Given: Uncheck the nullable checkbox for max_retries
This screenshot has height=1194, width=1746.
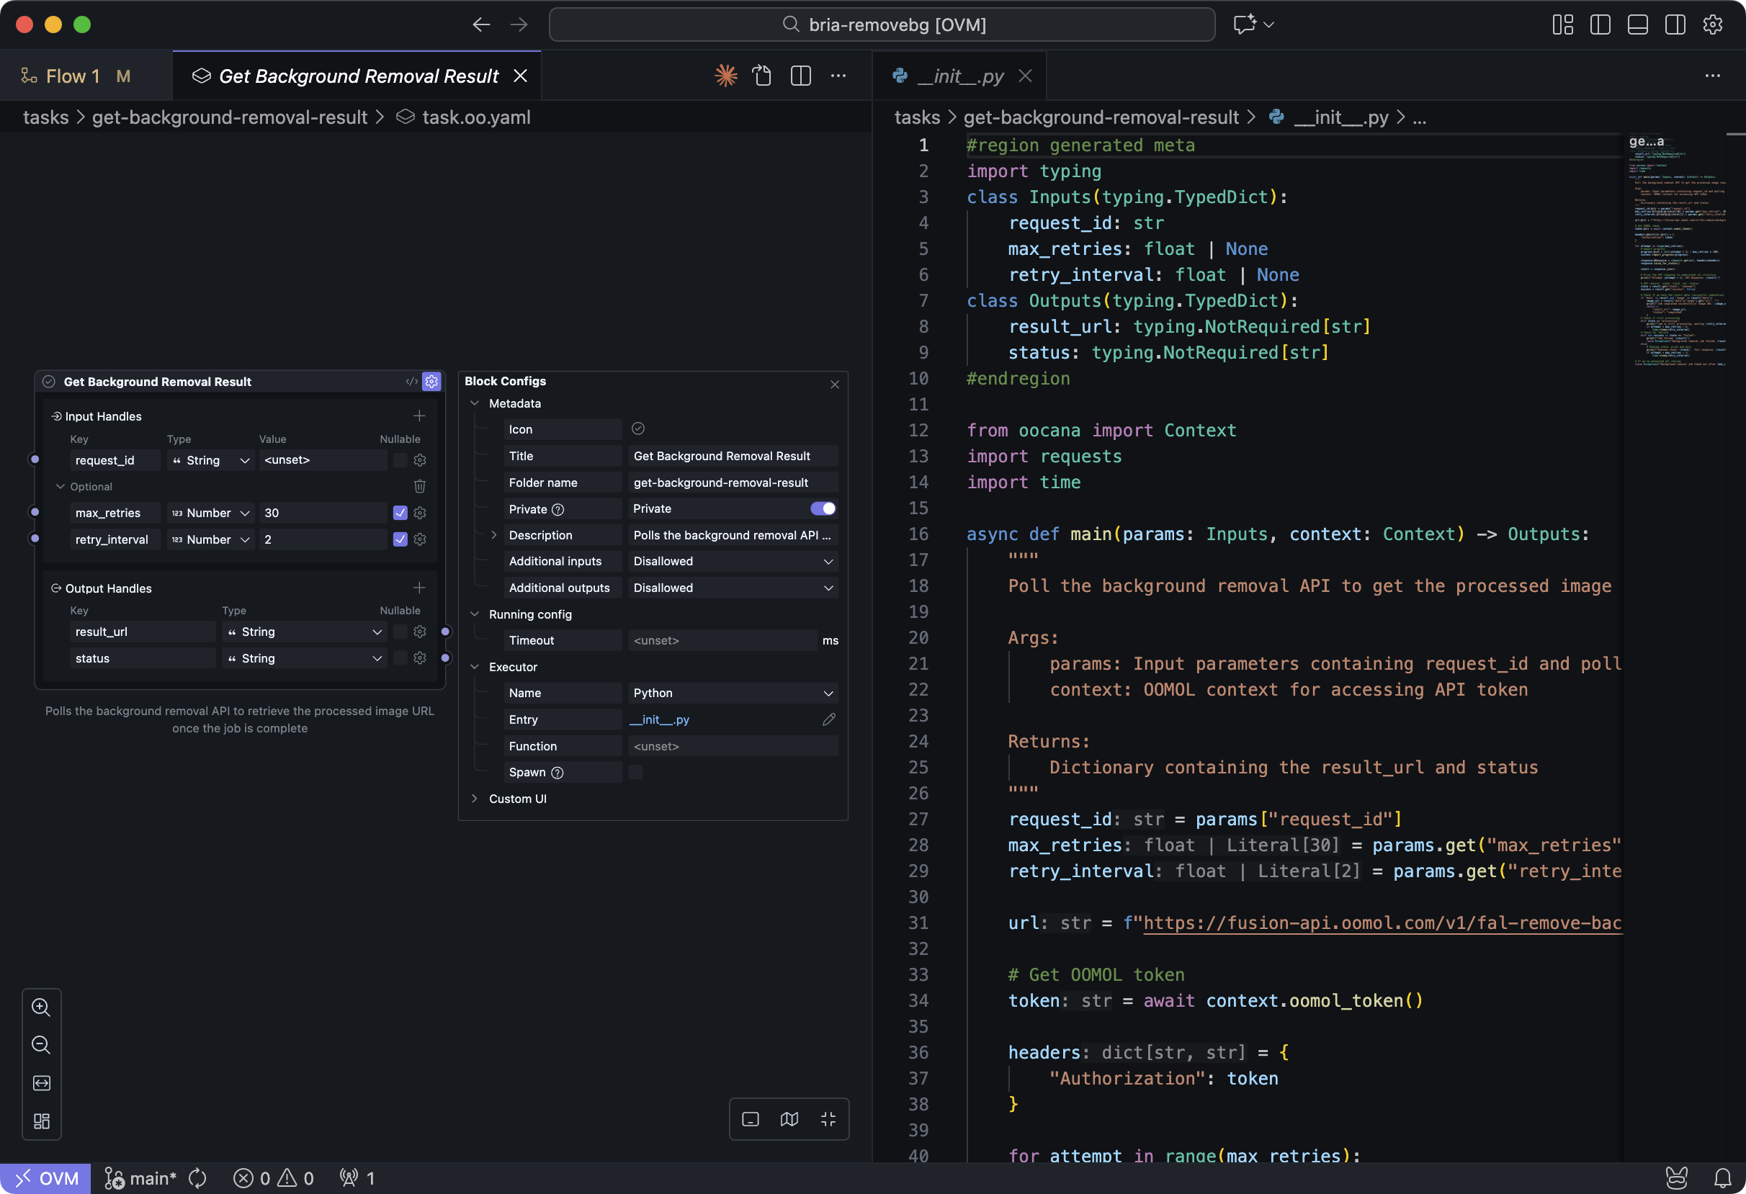Looking at the screenshot, I should click(x=400, y=512).
